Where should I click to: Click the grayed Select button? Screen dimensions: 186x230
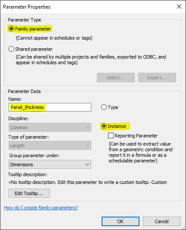click(x=116, y=78)
